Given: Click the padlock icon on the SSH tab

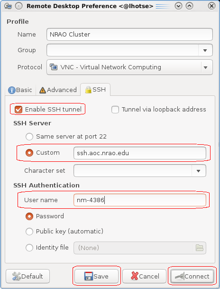Looking at the screenshot, I should point(88,90).
